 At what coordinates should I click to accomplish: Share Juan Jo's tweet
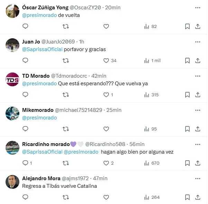pos(198,60)
